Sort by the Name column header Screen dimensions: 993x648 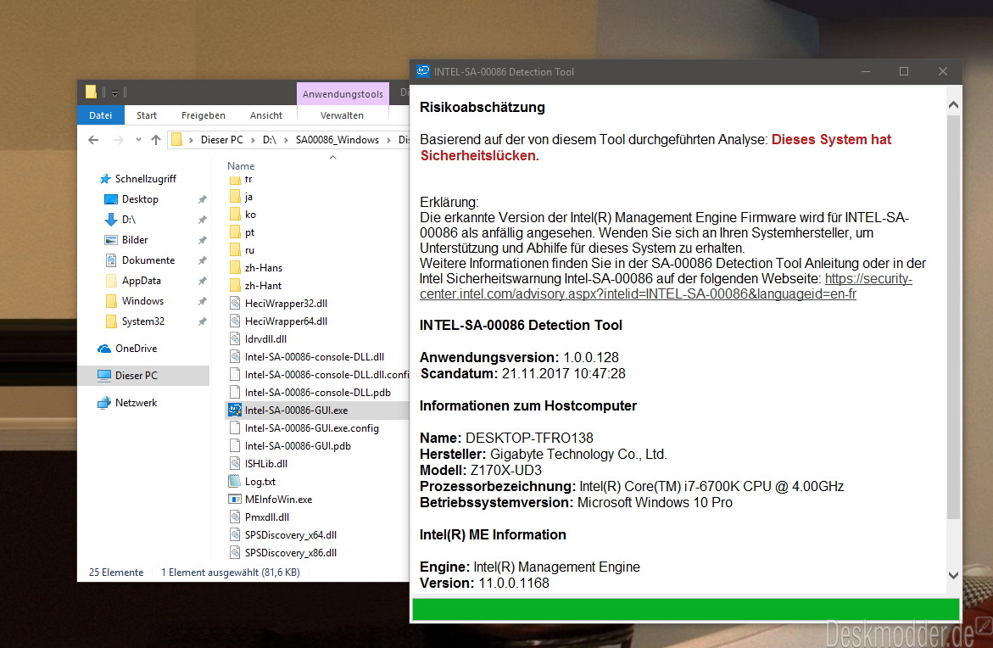click(241, 165)
